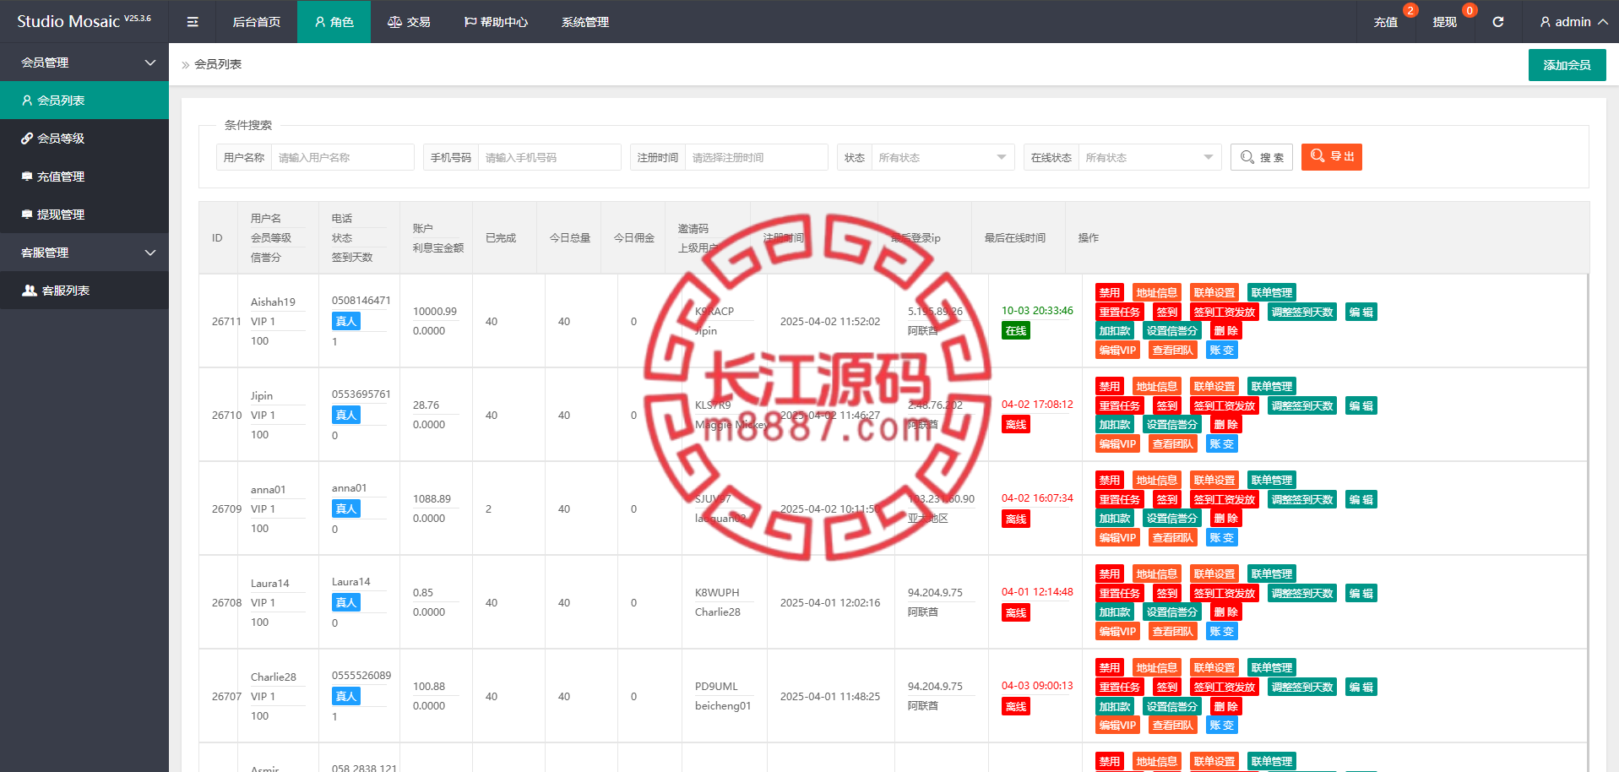Viewport: 1619px width, 772px height.
Task: Click 删除 for user Laura14
Action: point(1225,612)
